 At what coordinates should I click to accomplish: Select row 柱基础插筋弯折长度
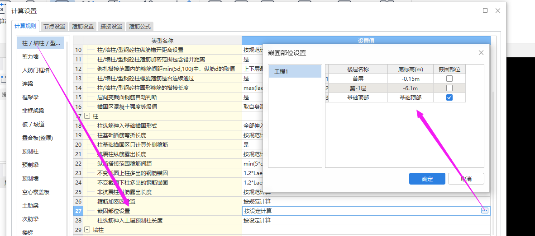[162, 135]
